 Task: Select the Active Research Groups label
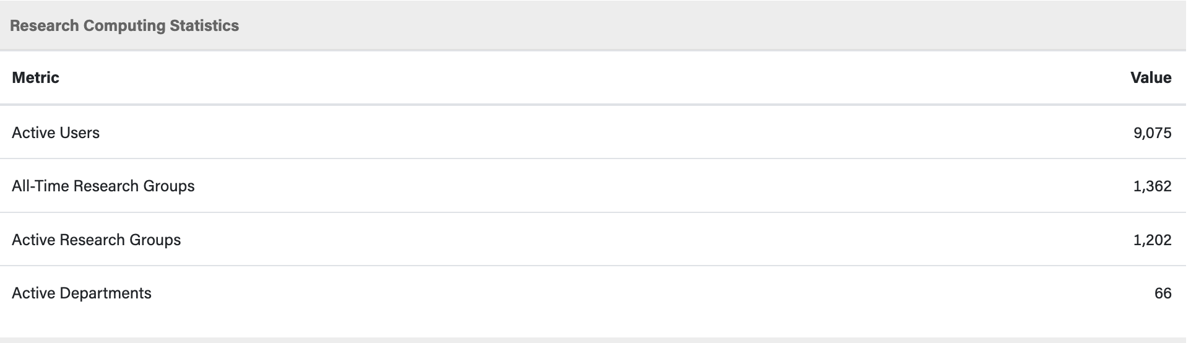point(96,240)
